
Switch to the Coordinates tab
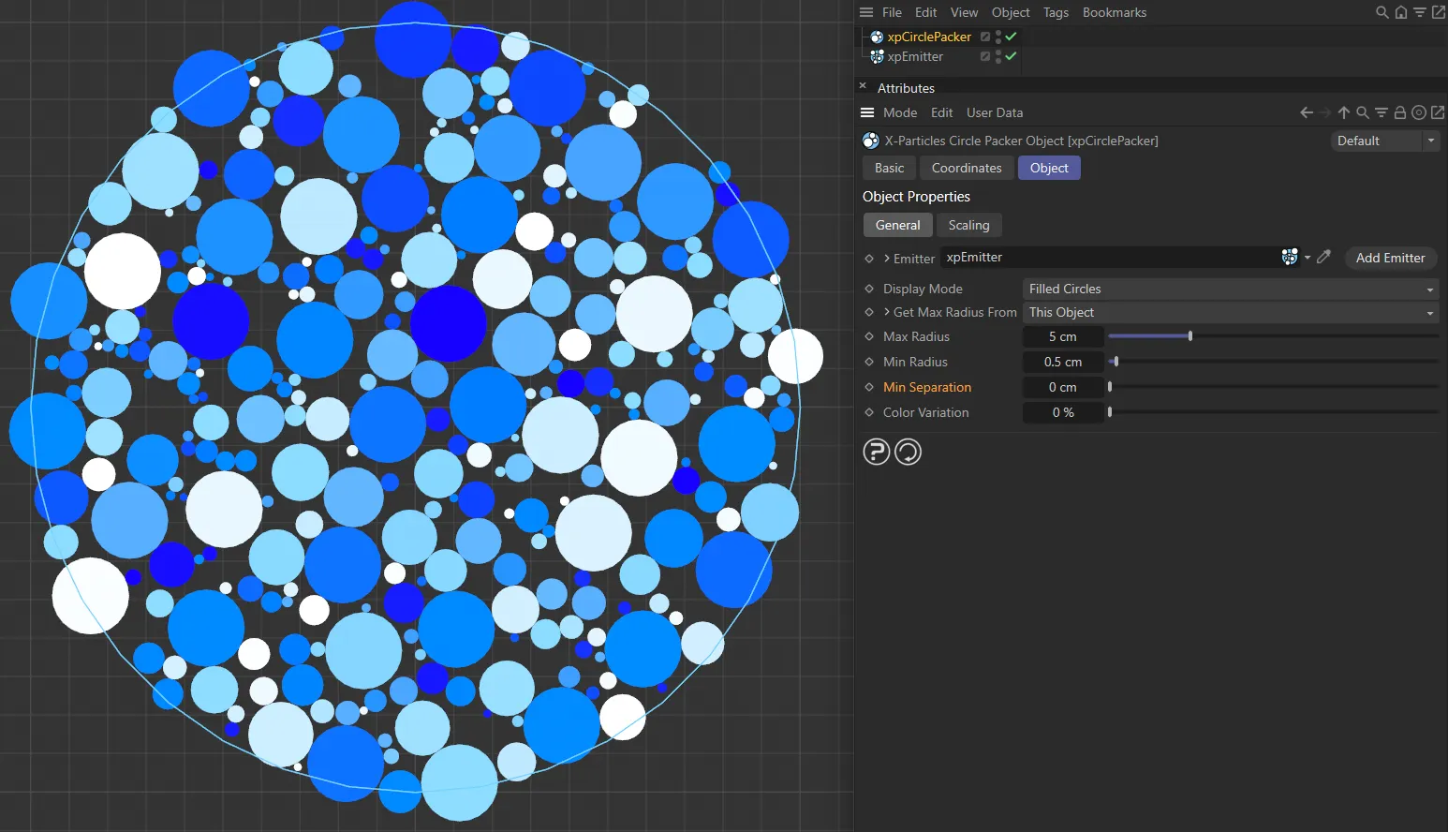(966, 168)
